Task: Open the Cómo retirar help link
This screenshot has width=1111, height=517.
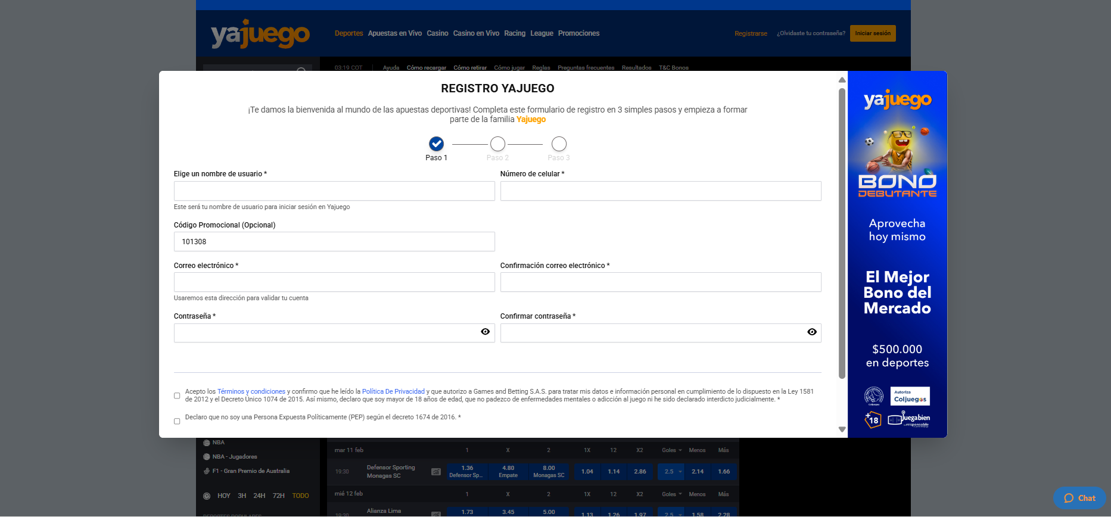Action: [470, 68]
